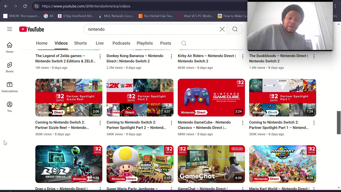Viewport: 341px width, 192px height.
Task: Open title The Legend of Zelda games
Action: (x=66, y=58)
